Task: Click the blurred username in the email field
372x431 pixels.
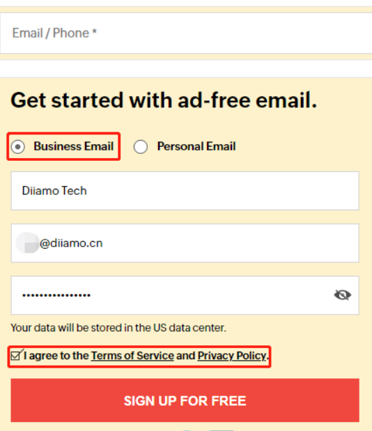Action: click(x=28, y=243)
